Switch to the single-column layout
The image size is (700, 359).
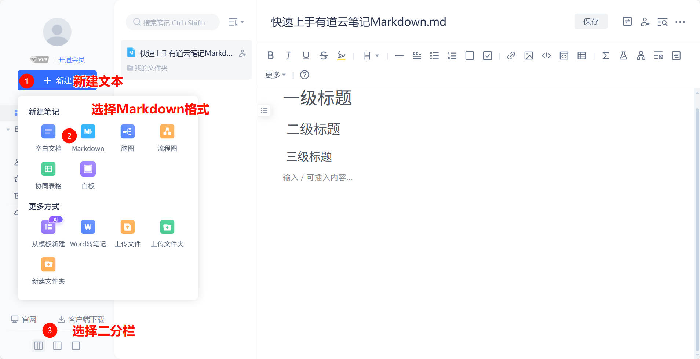pos(76,346)
